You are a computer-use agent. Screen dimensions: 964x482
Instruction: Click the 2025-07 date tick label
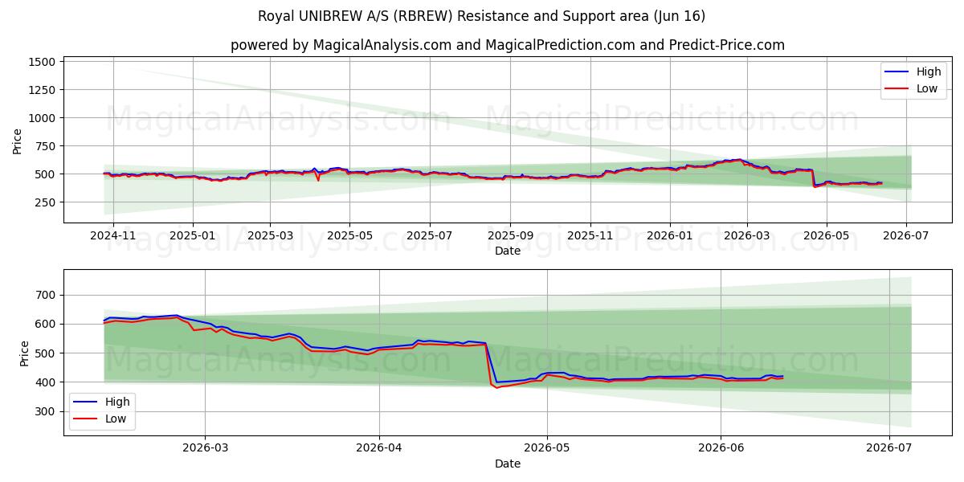point(429,235)
